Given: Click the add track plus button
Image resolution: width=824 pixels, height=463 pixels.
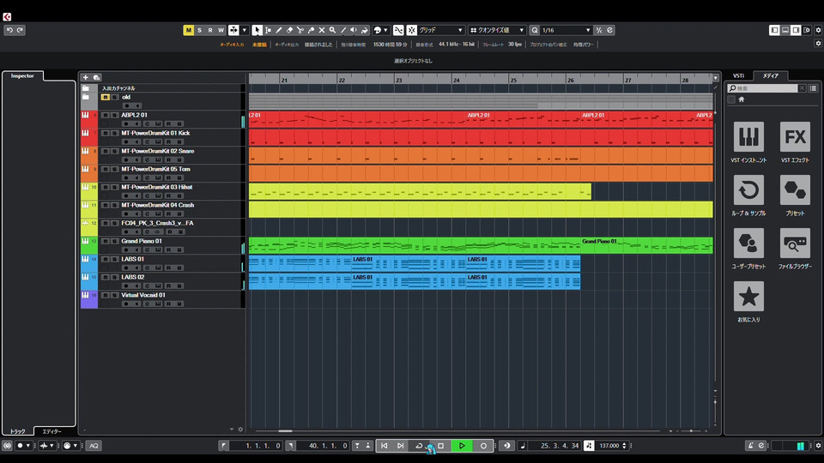Looking at the screenshot, I should coord(85,77).
